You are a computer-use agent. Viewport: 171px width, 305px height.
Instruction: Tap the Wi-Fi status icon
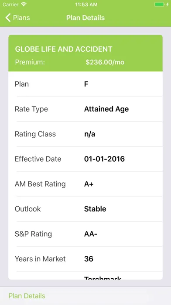click(24, 4)
